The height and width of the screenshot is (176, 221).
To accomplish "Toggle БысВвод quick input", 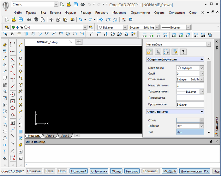I will 132,171.
